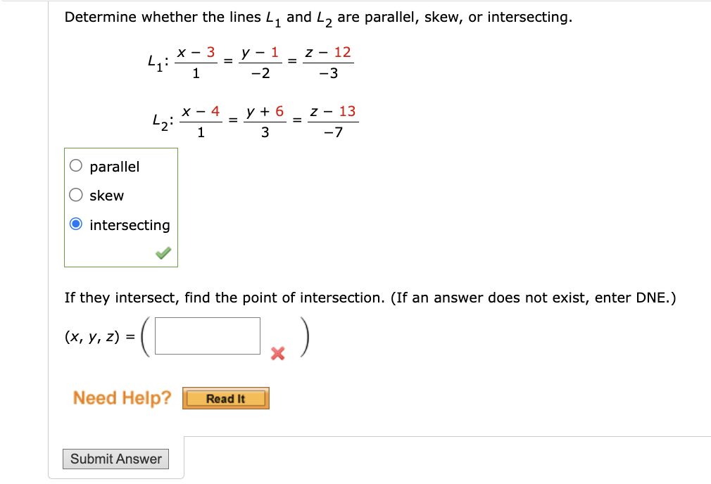Click the Need Help? label
The height and width of the screenshot is (484, 711).
pos(121,397)
